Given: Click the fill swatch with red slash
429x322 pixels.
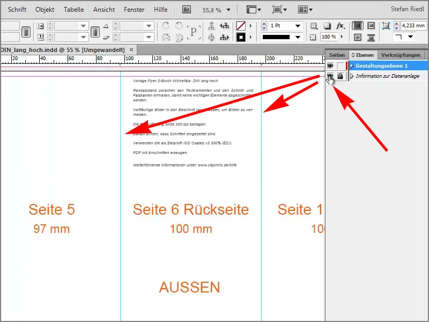Looking at the screenshot, I should pyautogui.click(x=241, y=26).
